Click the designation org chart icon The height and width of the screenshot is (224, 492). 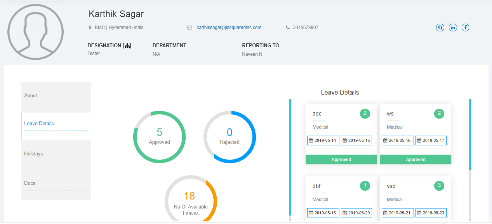click(x=127, y=46)
